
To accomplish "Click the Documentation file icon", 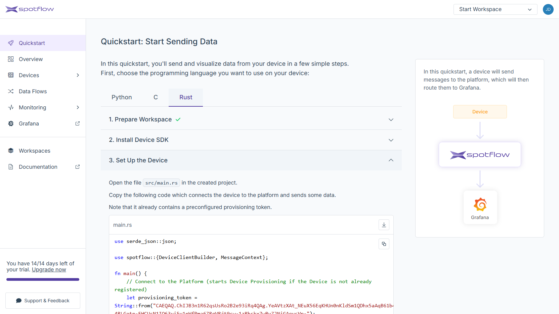I will pyautogui.click(x=11, y=167).
